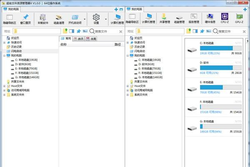250x167 pixels.
Task: Click favorite star icon in left pane
Action: [x=79, y=31]
